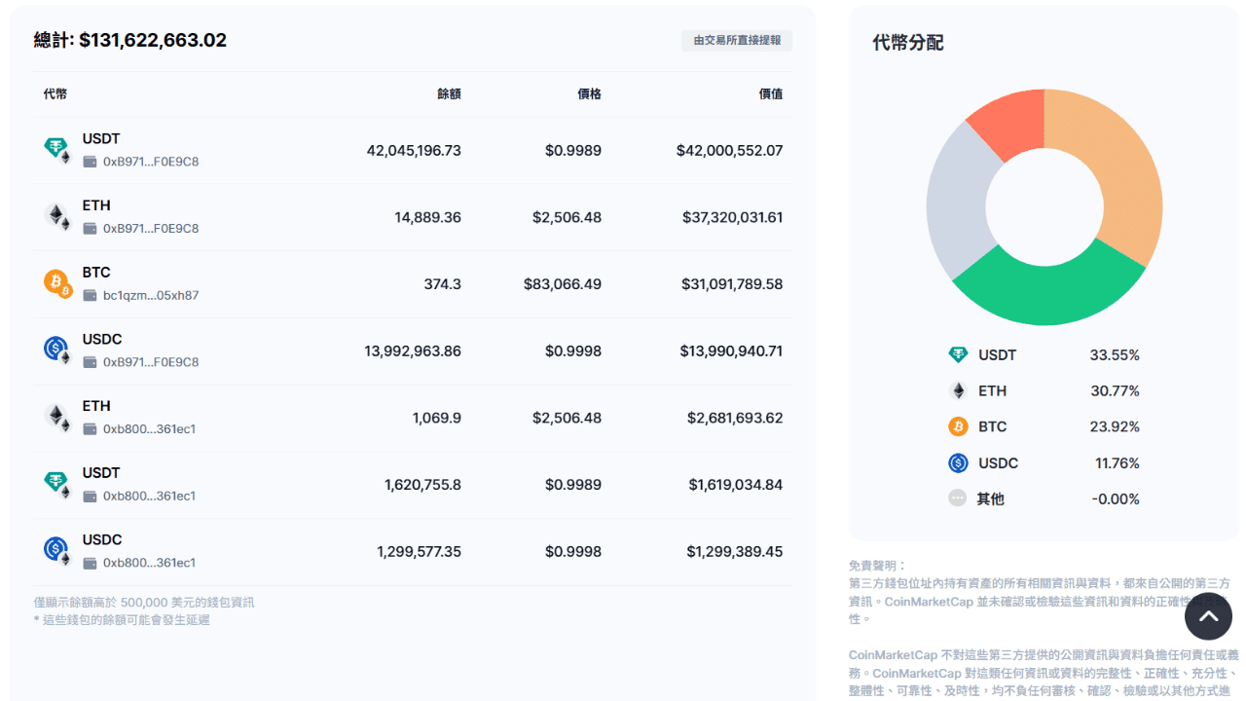
Task: Select the red USDC segment of the donut chart
Action: point(1012,122)
